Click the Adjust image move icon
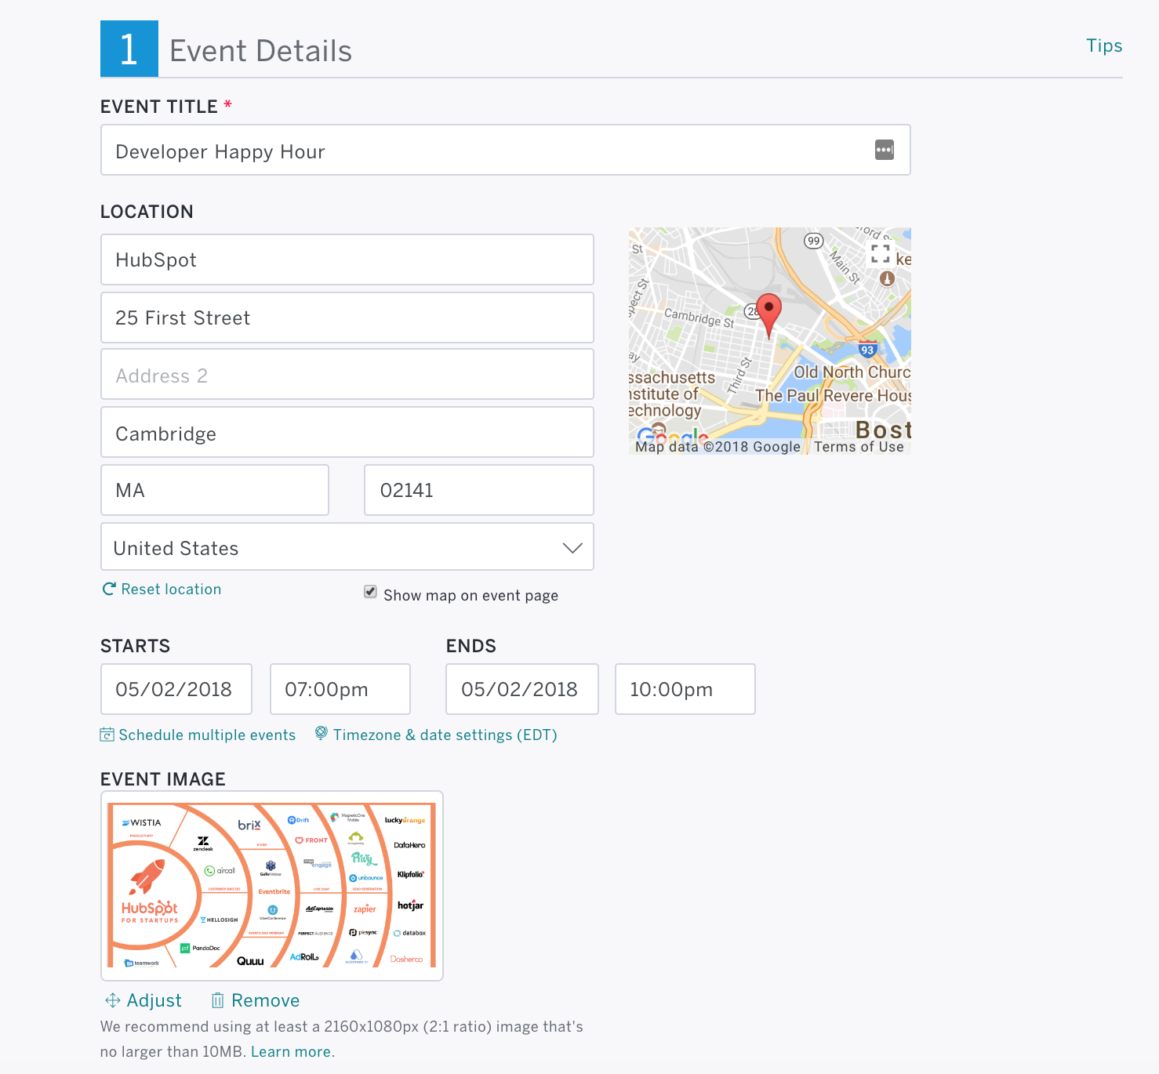 113,1000
